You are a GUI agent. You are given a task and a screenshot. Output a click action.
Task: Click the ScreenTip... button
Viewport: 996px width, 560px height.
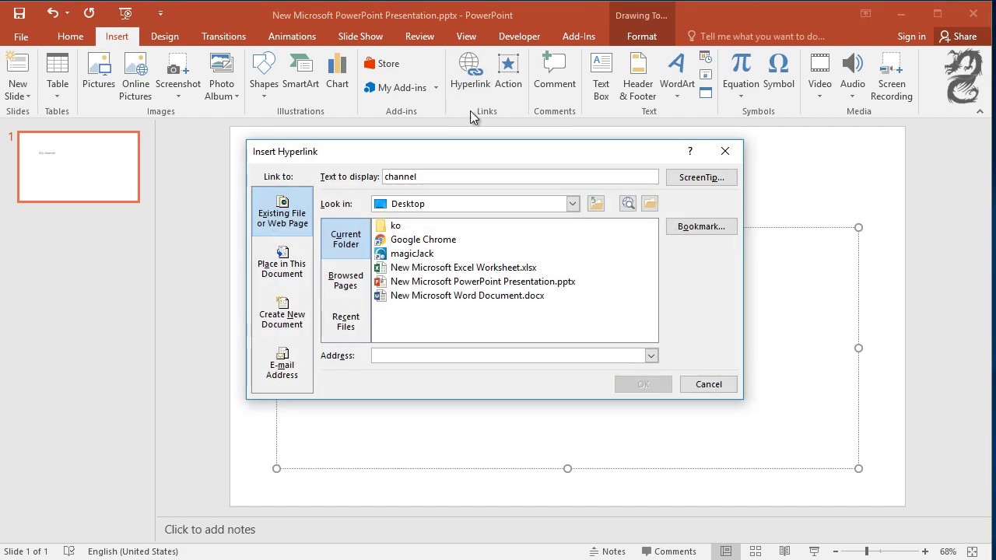702,177
